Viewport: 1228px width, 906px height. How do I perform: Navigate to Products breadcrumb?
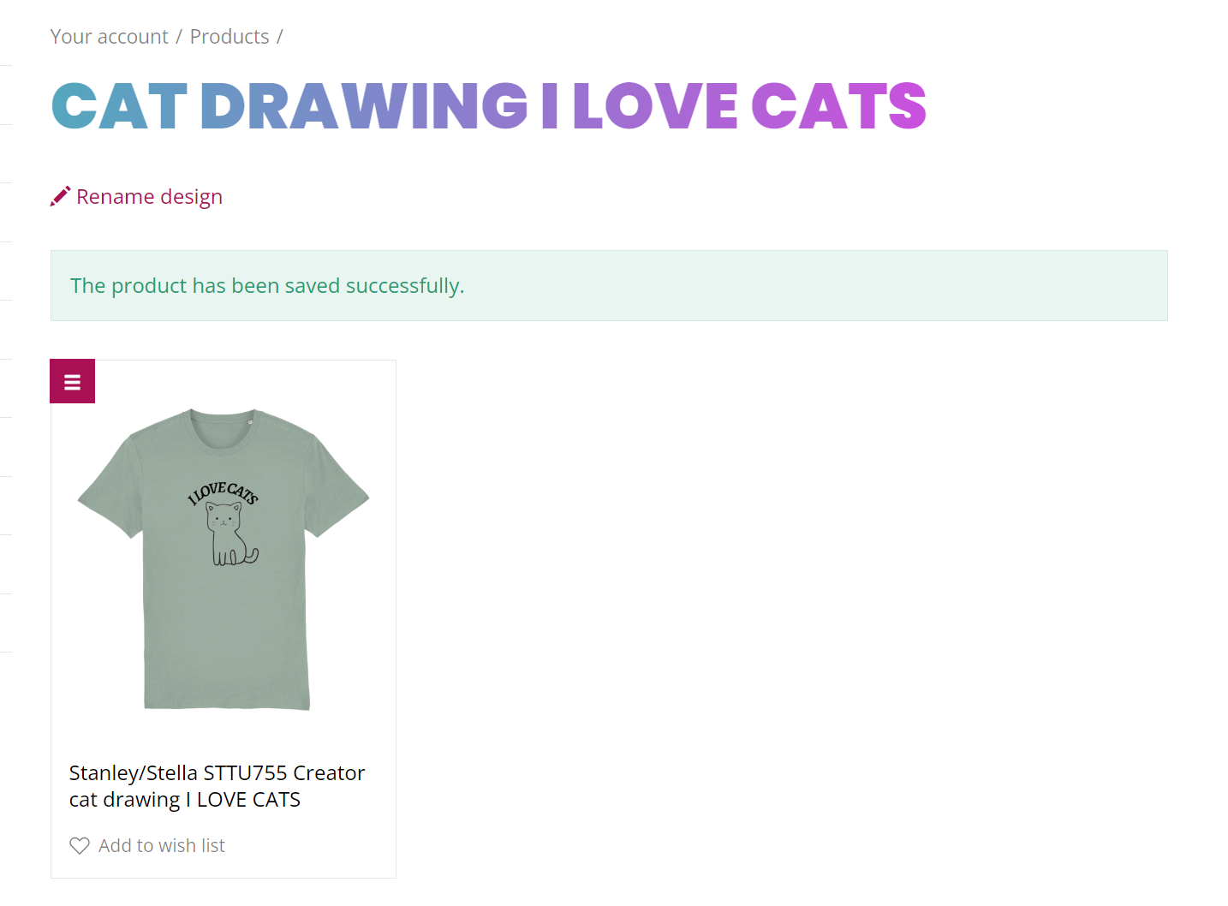pyautogui.click(x=230, y=37)
